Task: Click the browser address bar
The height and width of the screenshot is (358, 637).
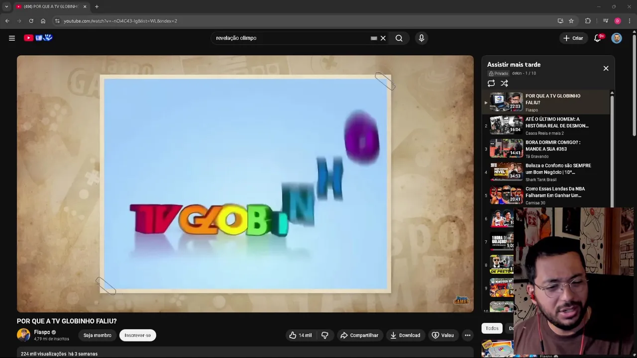Action: click(304, 21)
